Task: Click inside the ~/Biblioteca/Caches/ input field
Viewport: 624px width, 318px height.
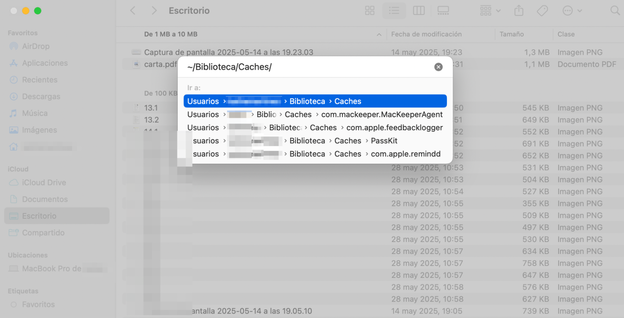Action: (281, 66)
